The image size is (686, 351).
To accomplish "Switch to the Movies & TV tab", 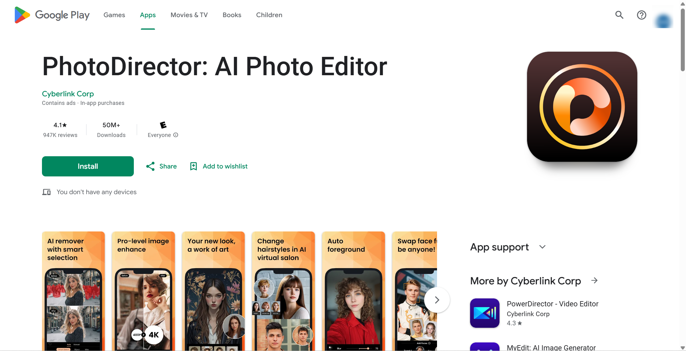I will click(189, 15).
